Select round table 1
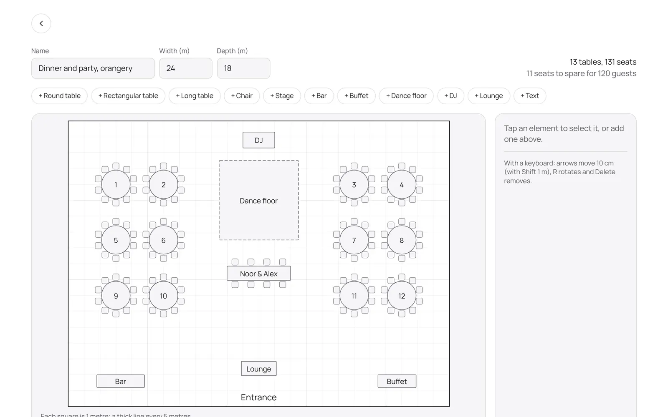This screenshot has width=668, height=417. [x=116, y=184]
